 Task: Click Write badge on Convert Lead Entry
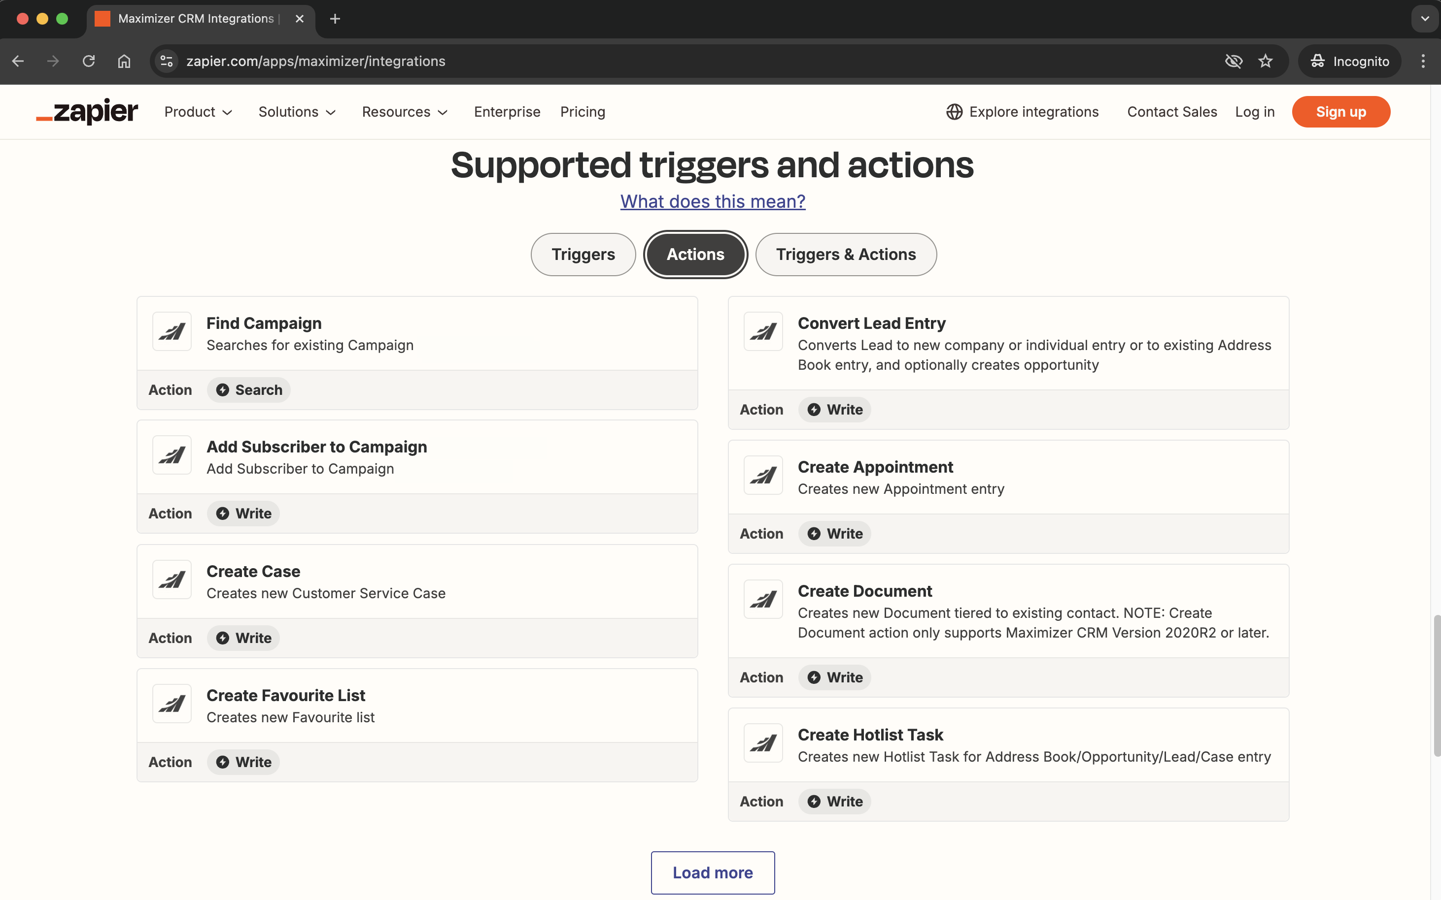point(834,410)
